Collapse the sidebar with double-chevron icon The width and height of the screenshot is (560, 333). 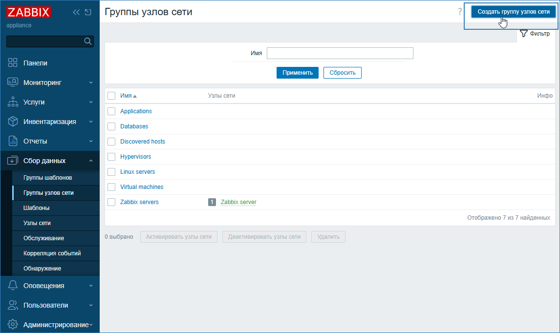click(76, 12)
